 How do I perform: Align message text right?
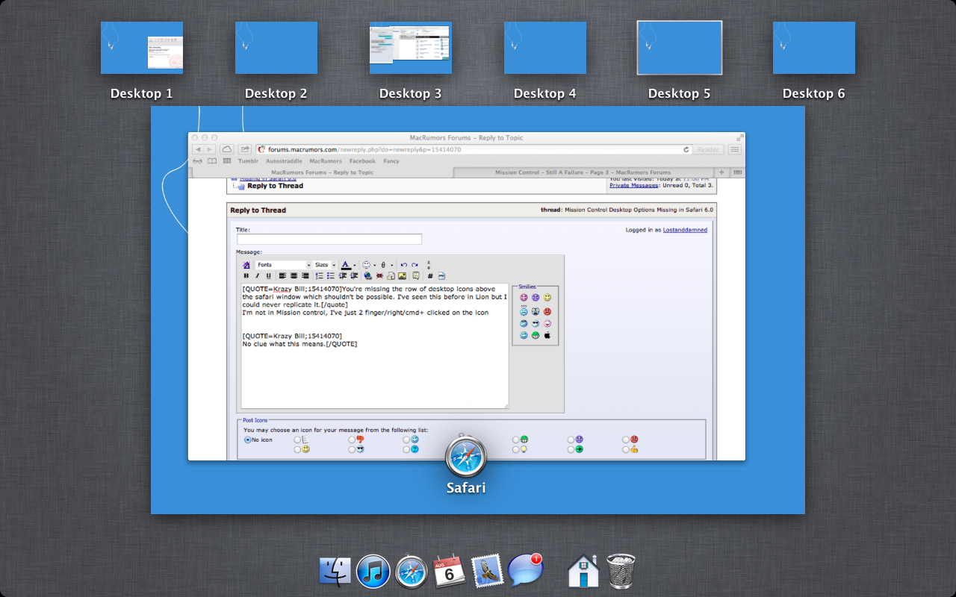pyautogui.click(x=305, y=275)
